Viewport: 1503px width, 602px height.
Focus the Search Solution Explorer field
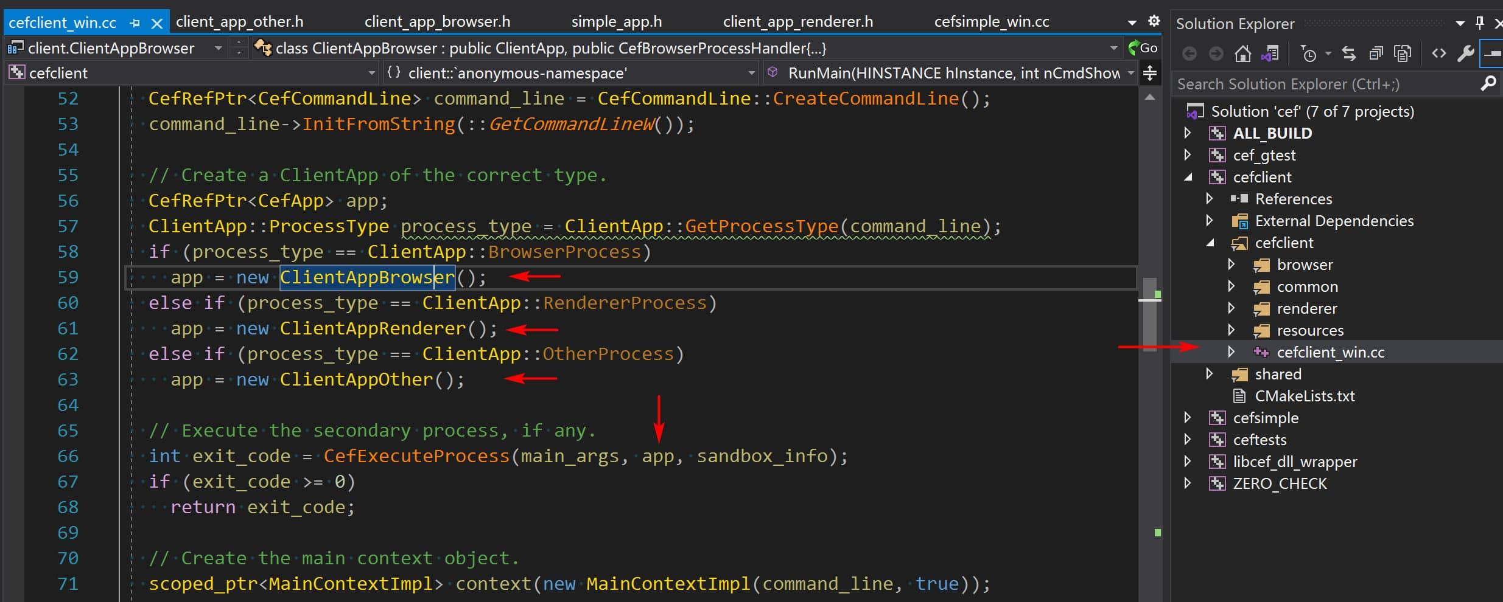(1326, 84)
